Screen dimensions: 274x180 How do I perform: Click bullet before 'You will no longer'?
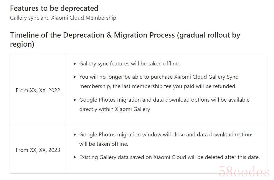pos(75,77)
